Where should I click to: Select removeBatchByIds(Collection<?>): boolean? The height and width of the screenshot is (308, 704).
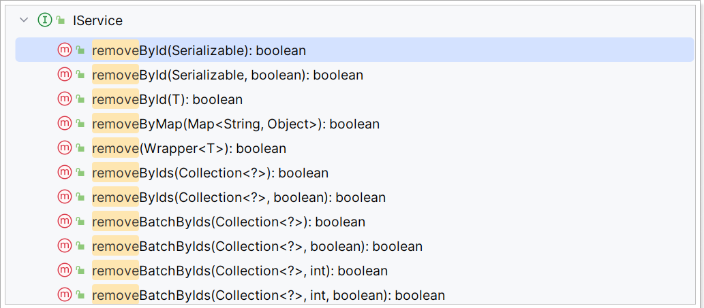point(228,221)
